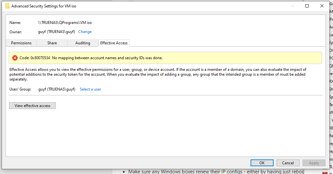Viewport: 333px width, 174px height.
Task: Change the owner via Change link
Action: (x=85, y=32)
